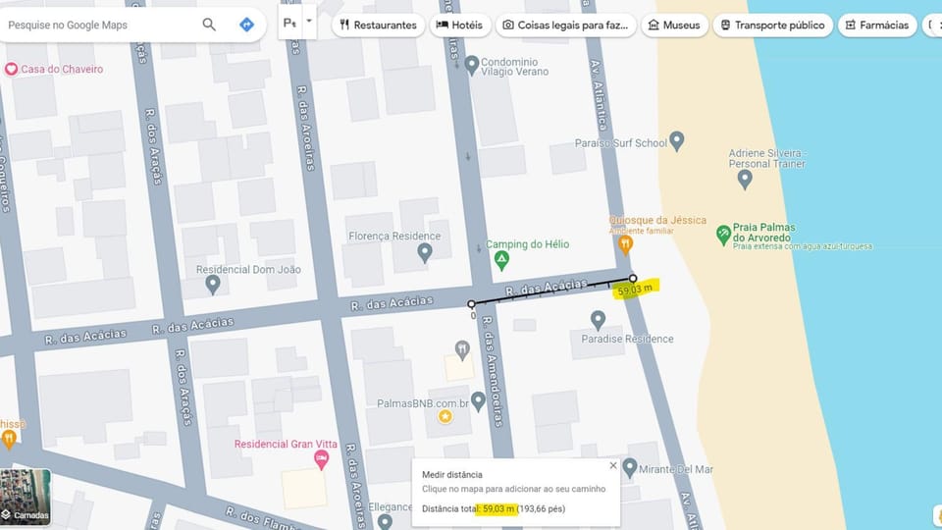Expand the dropdown arrow beside translate icon
This screenshot has height=530, width=942.
(x=309, y=22)
